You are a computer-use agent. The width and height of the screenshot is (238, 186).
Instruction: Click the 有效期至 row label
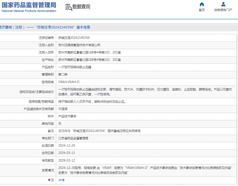48,160
